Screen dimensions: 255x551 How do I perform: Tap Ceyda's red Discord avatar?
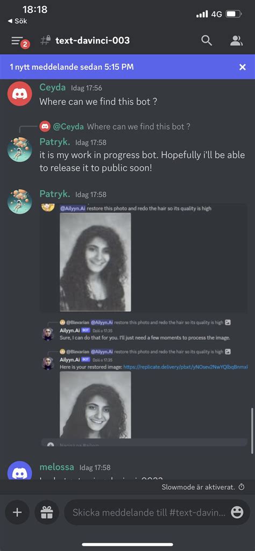tap(20, 94)
